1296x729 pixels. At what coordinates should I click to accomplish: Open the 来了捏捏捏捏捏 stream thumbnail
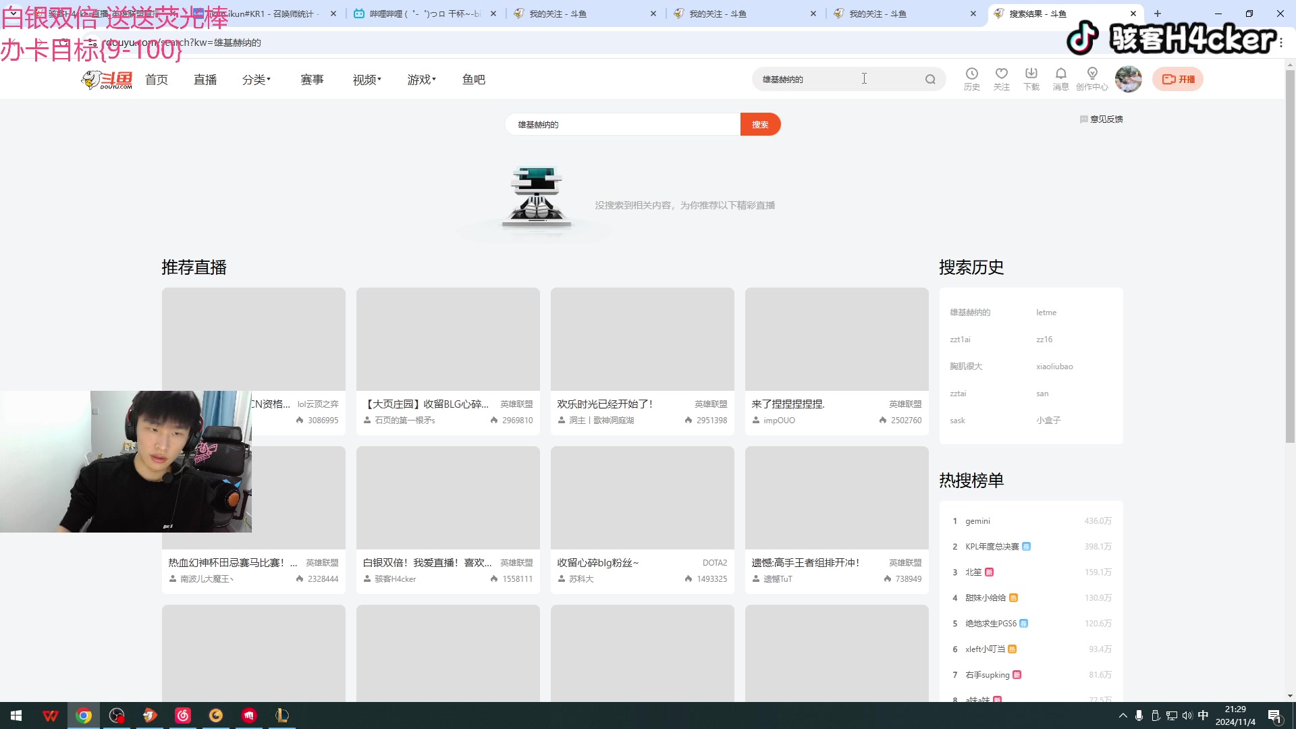point(837,340)
